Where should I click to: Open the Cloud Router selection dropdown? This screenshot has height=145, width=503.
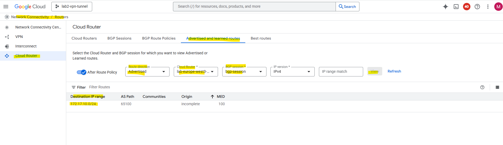196,72
